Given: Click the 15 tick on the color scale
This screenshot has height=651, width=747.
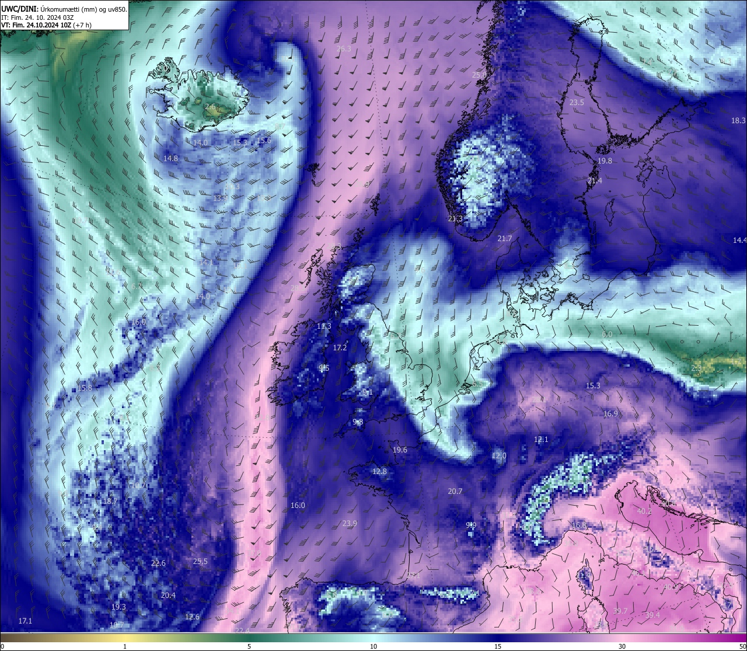Looking at the screenshot, I should pos(498,646).
